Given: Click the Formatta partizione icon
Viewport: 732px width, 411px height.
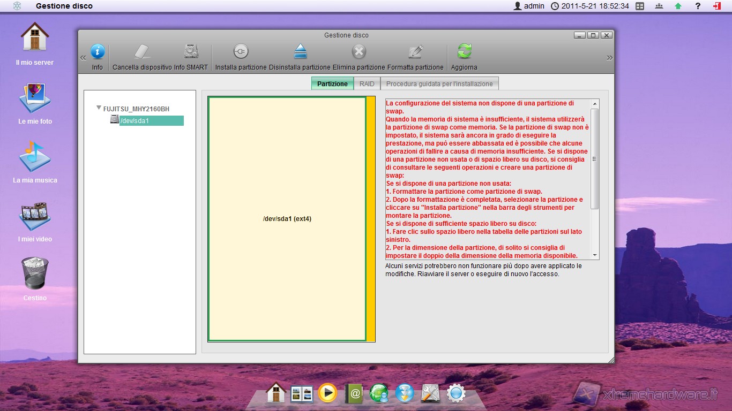Looking at the screenshot, I should click(x=415, y=52).
